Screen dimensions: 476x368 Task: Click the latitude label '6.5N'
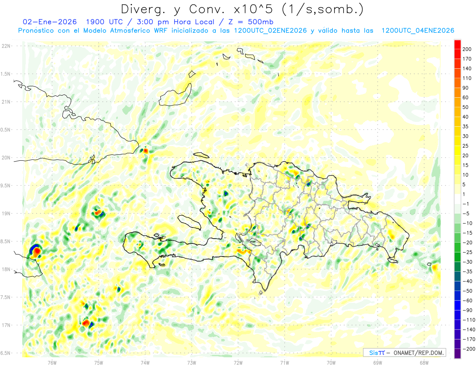click(x=6, y=353)
